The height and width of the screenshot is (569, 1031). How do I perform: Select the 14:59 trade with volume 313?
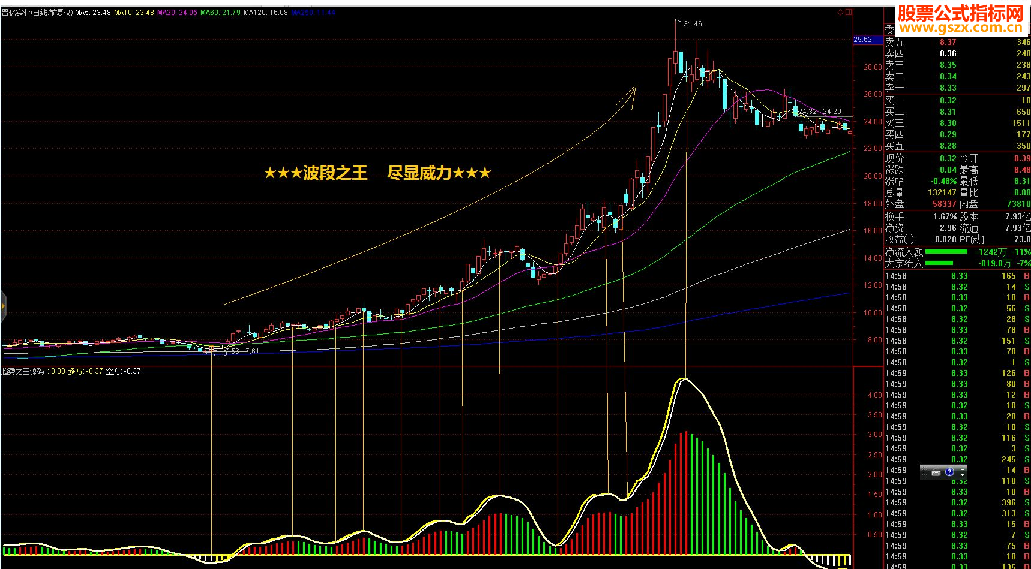[957, 513]
